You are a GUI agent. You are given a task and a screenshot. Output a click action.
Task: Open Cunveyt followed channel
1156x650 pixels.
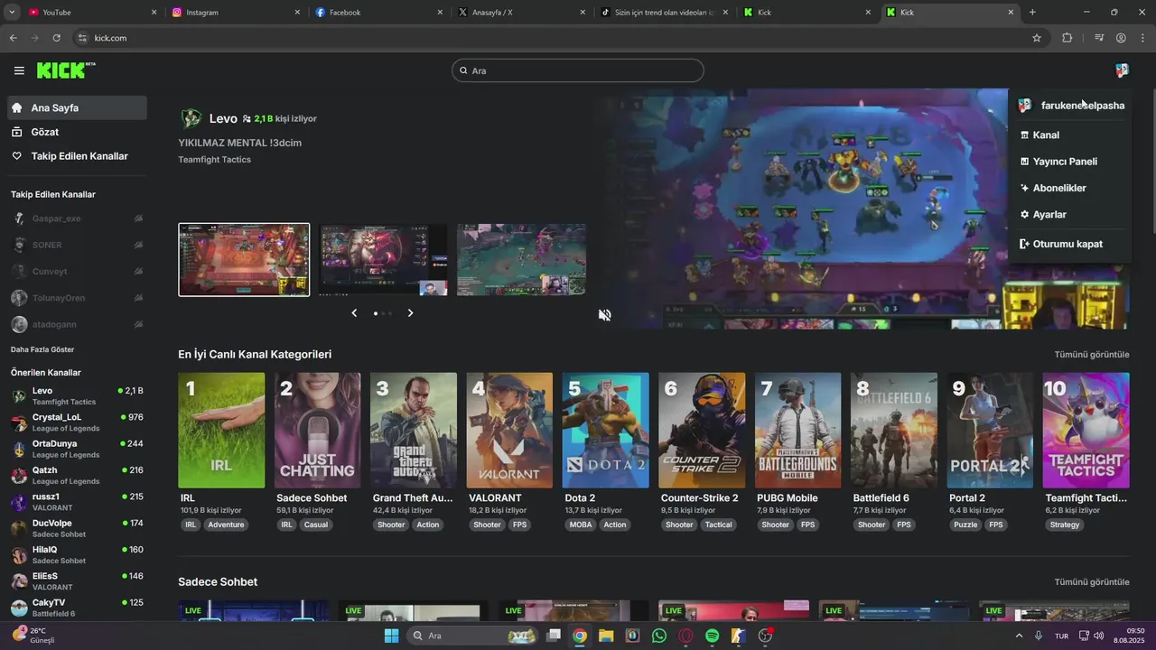(x=77, y=271)
